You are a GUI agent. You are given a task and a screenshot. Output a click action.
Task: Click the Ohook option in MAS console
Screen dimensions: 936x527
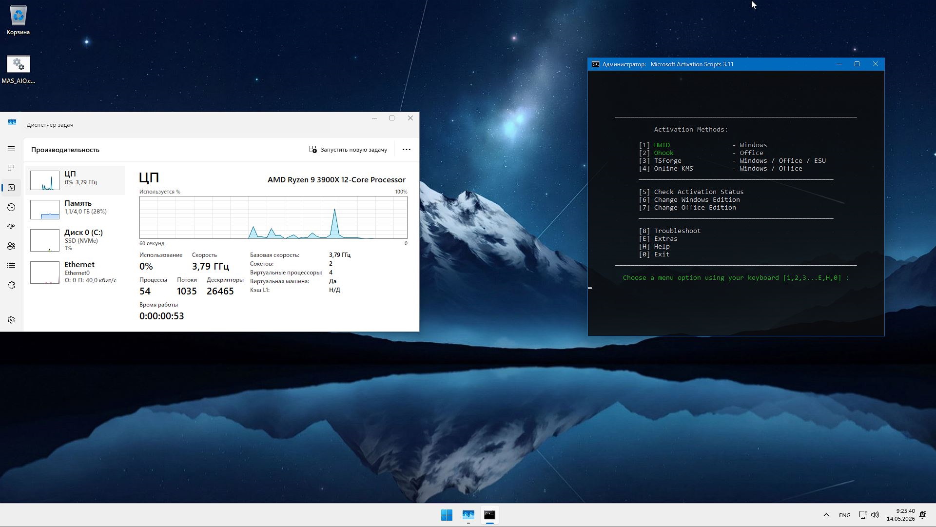pyautogui.click(x=663, y=153)
